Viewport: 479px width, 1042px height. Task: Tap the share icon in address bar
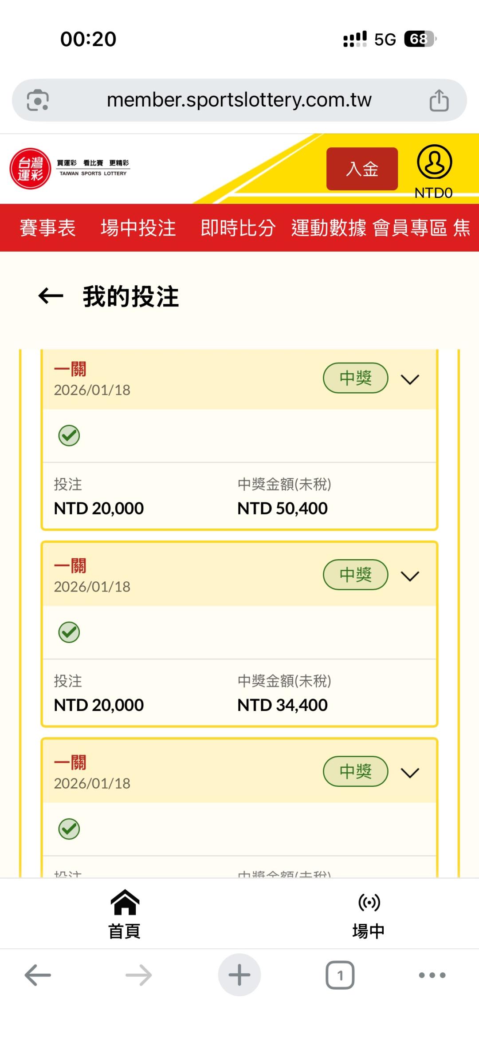tap(439, 100)
